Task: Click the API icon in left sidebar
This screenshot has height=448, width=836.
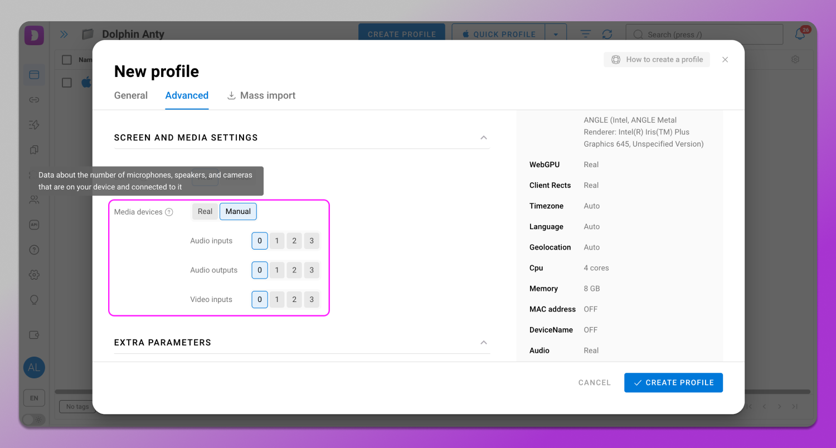Action: pos(34,225)
